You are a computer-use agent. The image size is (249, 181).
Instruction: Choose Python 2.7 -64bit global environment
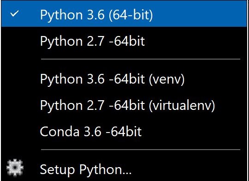124,41
